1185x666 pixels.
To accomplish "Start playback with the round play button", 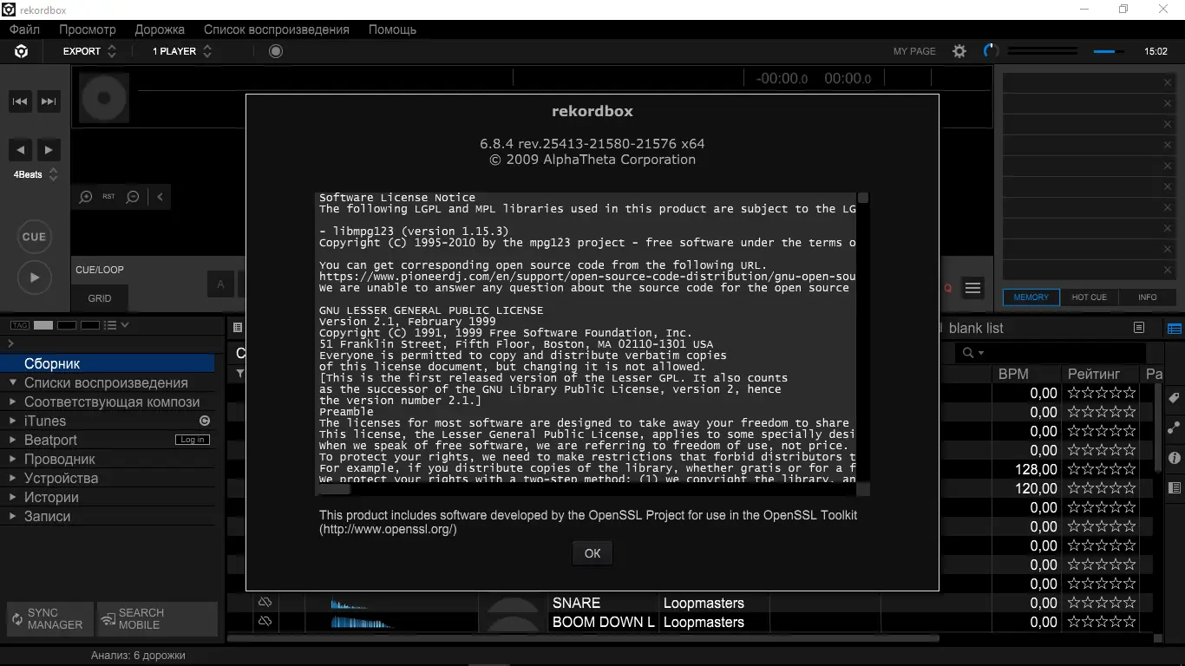I will (34, 277).
